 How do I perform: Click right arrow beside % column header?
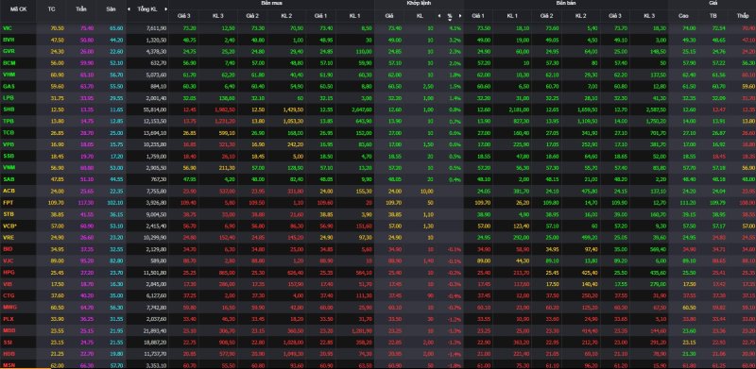pos(460,15)
